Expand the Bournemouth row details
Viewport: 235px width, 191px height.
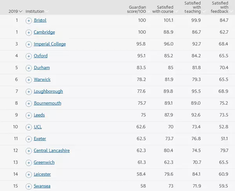[29, 104]
